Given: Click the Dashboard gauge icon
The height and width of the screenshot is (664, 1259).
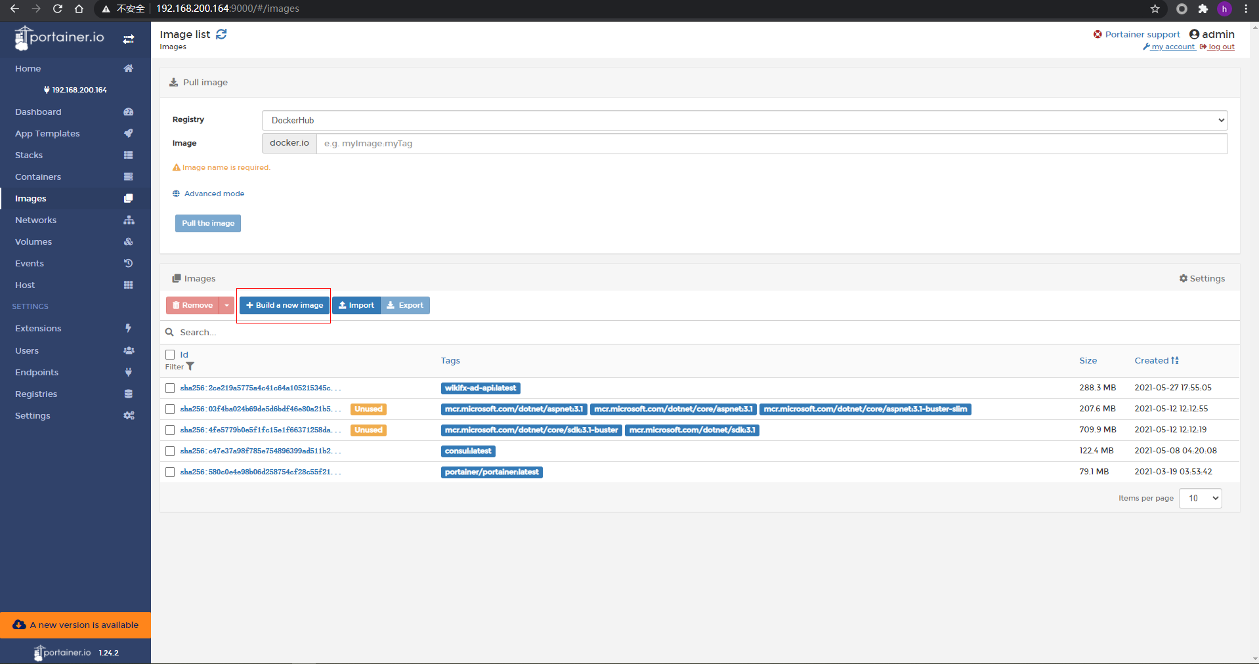Looking at the screenshot, I should pos(129,112).
